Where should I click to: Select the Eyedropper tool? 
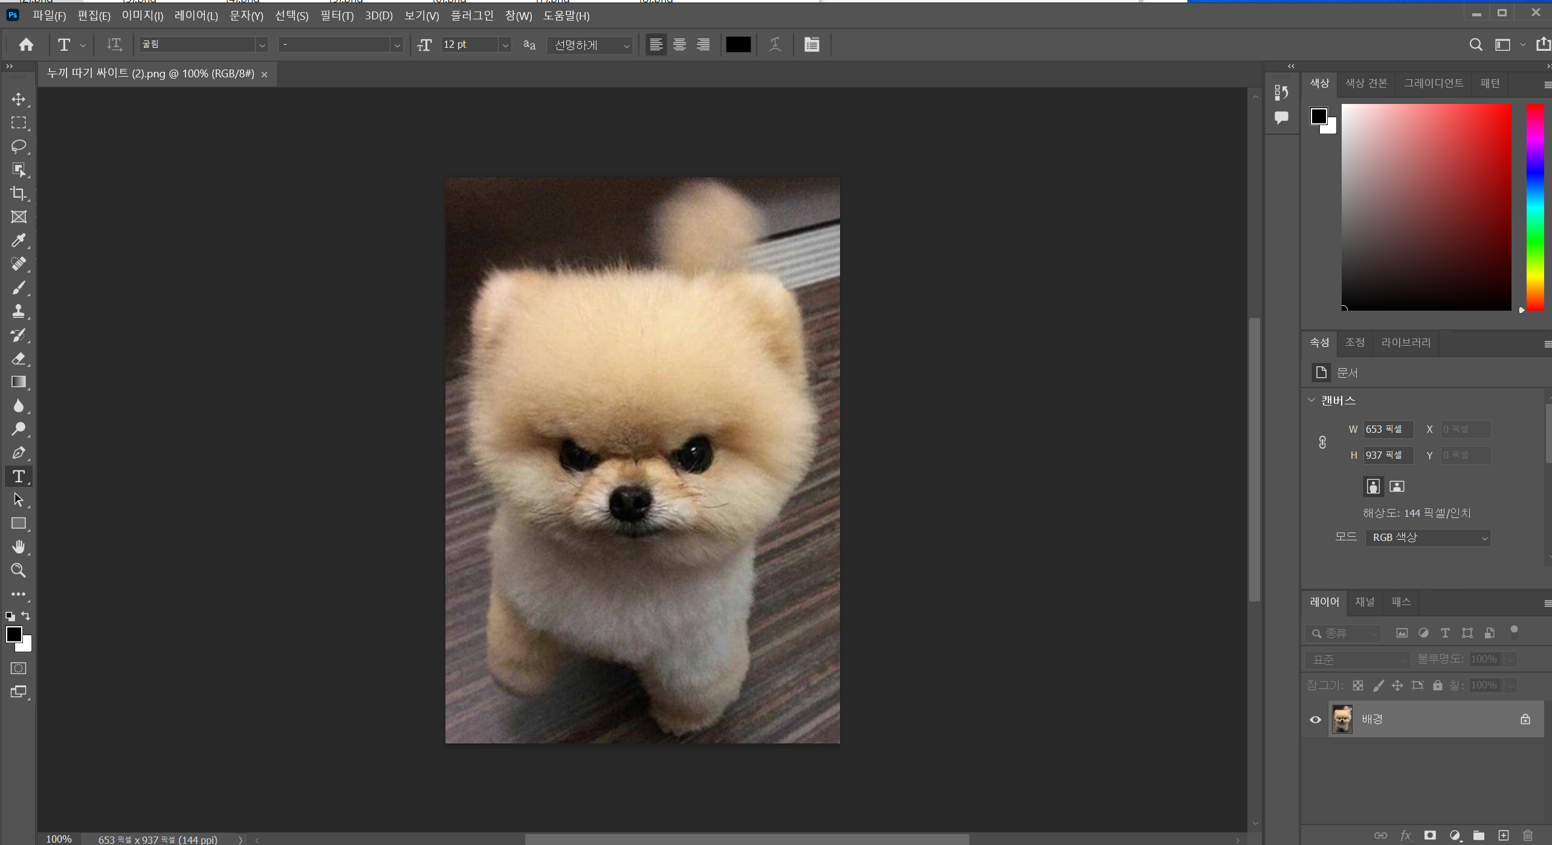pyautogui.click(x=19, y=241)
